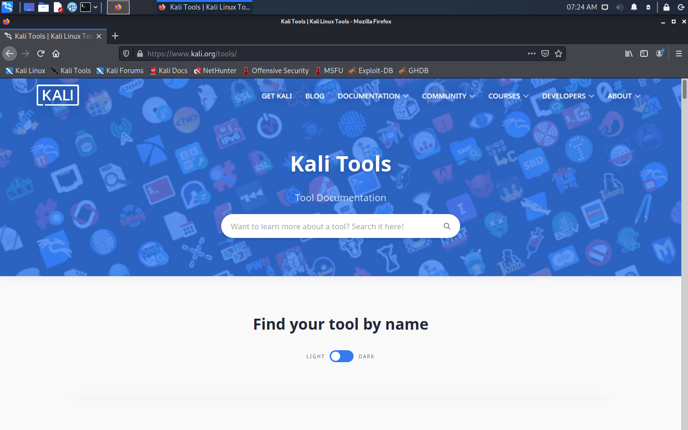Click the tracking protection shield icon
The image size is (688, 430).
click(x=126, y=54)
